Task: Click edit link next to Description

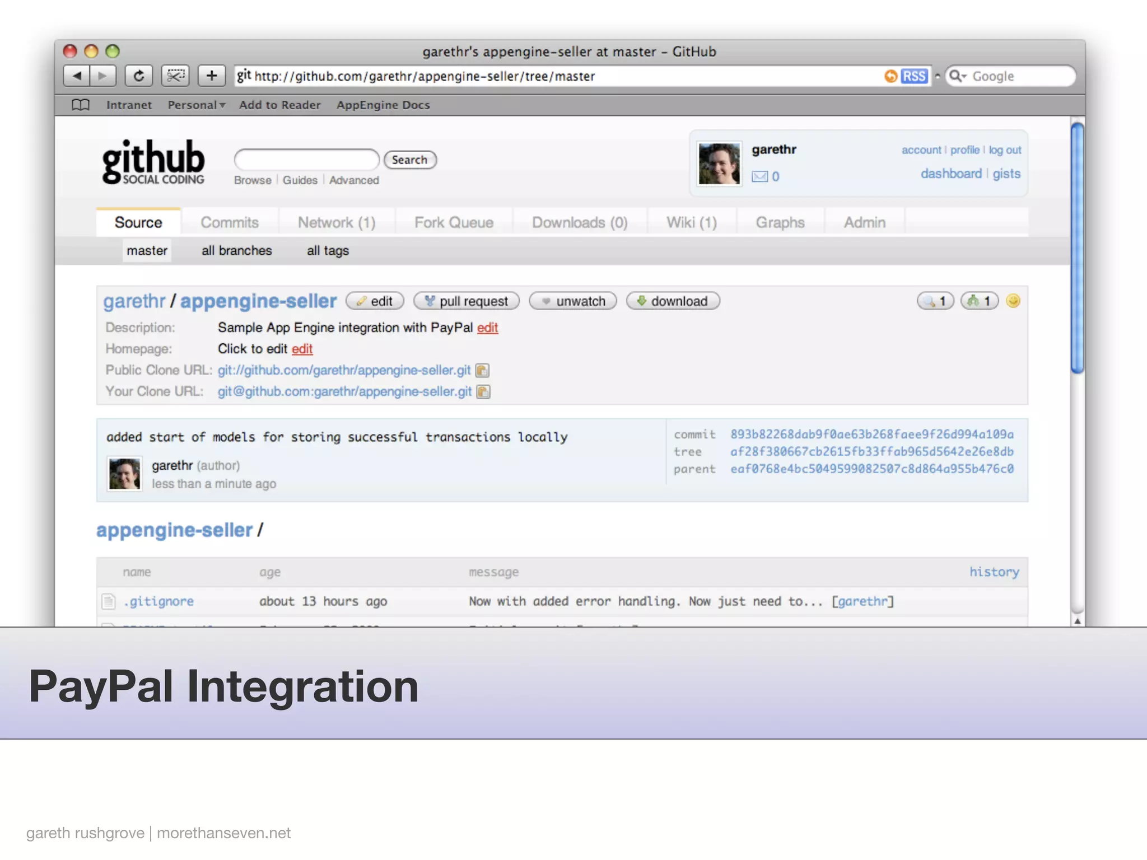Action: point(487,328)
